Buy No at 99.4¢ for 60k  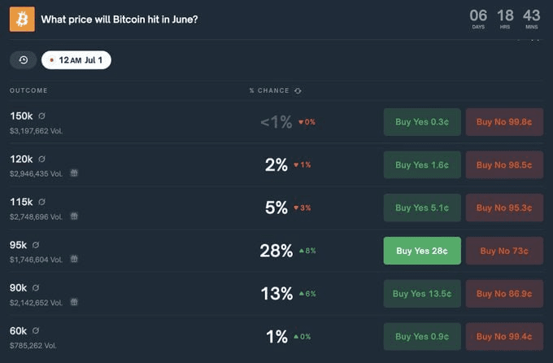pyautogui.click(x=504, y=336)
